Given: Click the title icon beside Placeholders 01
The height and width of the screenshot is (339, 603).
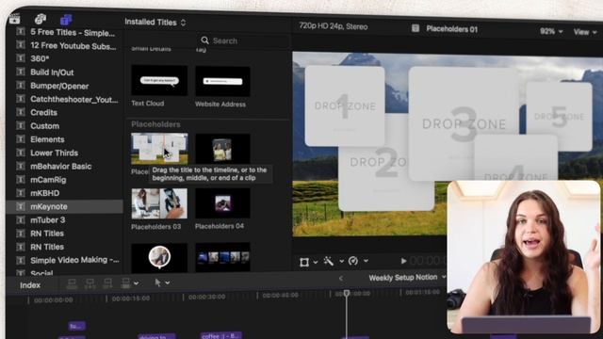Looking at the screenshot, I should pyautogui.click(x=416, y=28).
